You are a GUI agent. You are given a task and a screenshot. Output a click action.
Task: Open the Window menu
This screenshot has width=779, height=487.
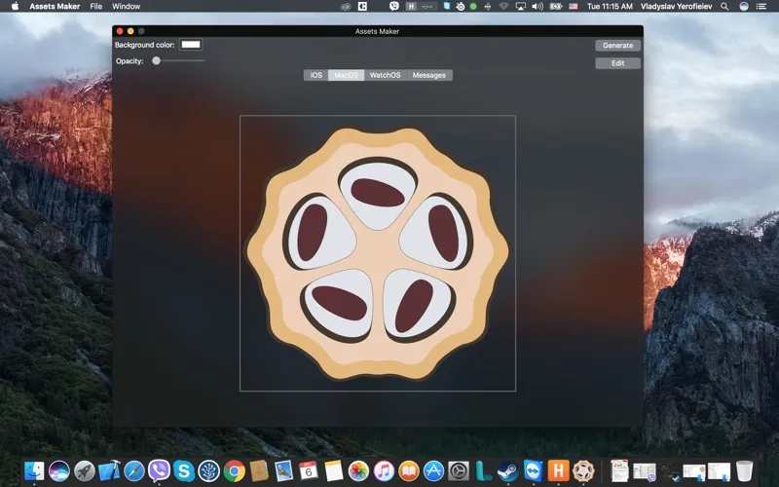(x=126, y=6)
